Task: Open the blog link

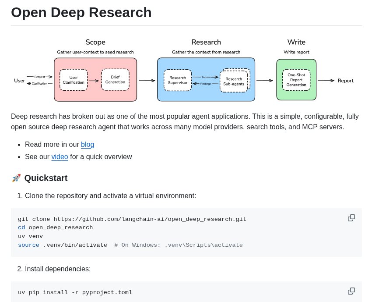Action: 88,145
